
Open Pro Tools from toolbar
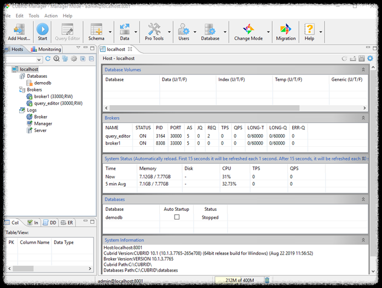coord(154,32)
